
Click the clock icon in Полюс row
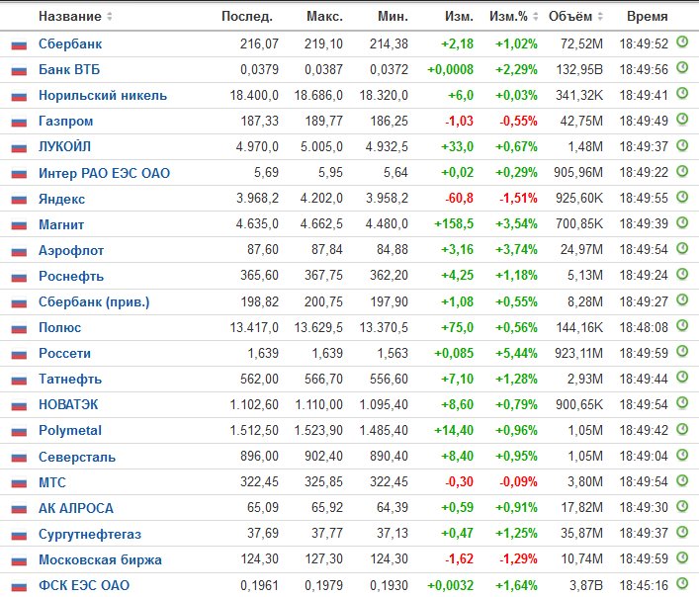pos(682,325)
